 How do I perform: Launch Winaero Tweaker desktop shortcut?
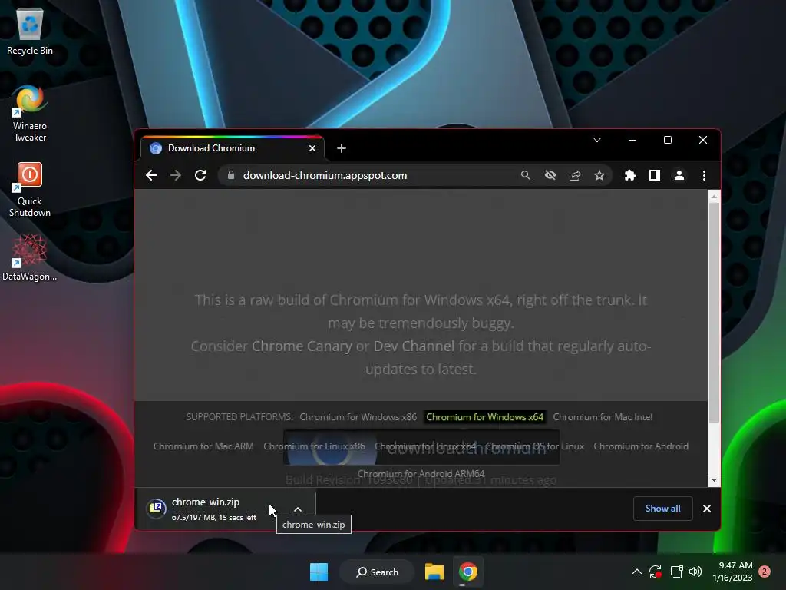(x=30, y=114)
